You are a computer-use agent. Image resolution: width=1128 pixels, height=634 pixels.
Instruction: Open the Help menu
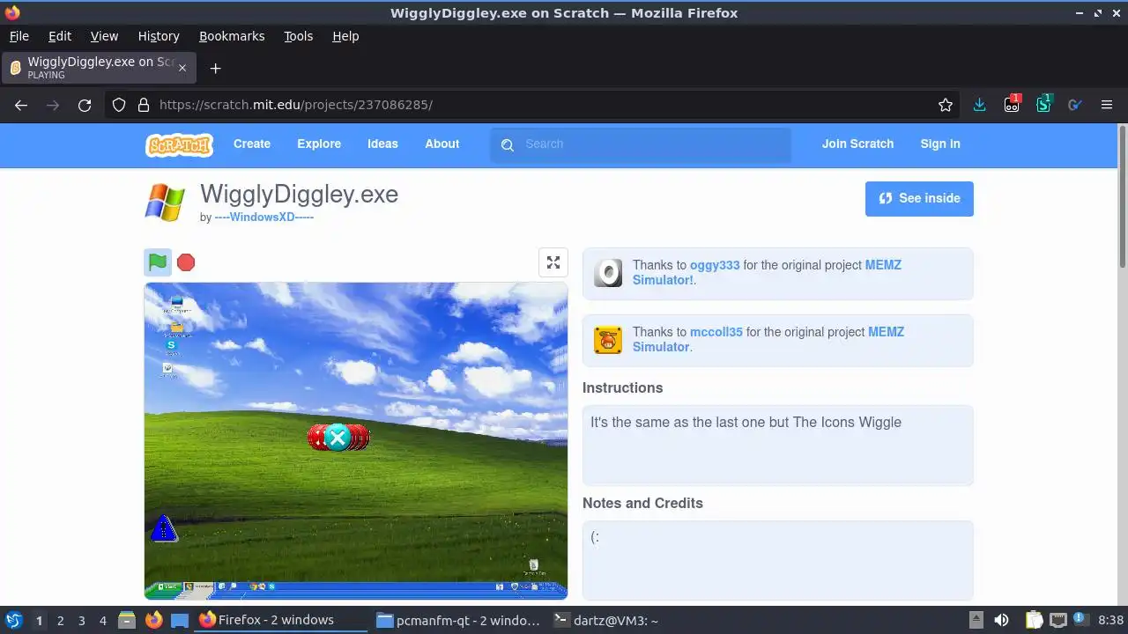click(x=345, y=36)
